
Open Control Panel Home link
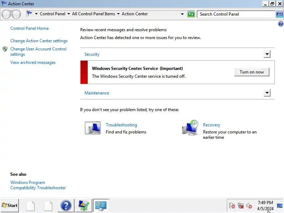tap(29, 28)
